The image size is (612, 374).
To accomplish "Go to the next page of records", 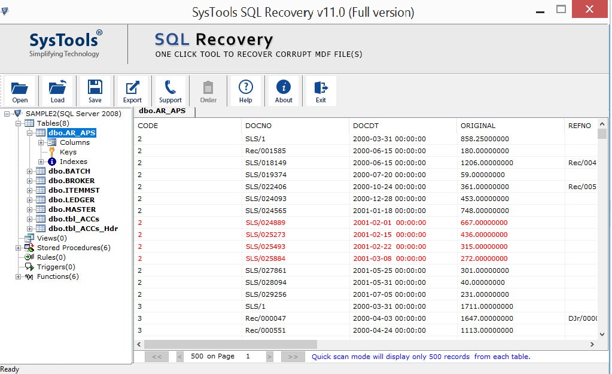I will (270, 356).
